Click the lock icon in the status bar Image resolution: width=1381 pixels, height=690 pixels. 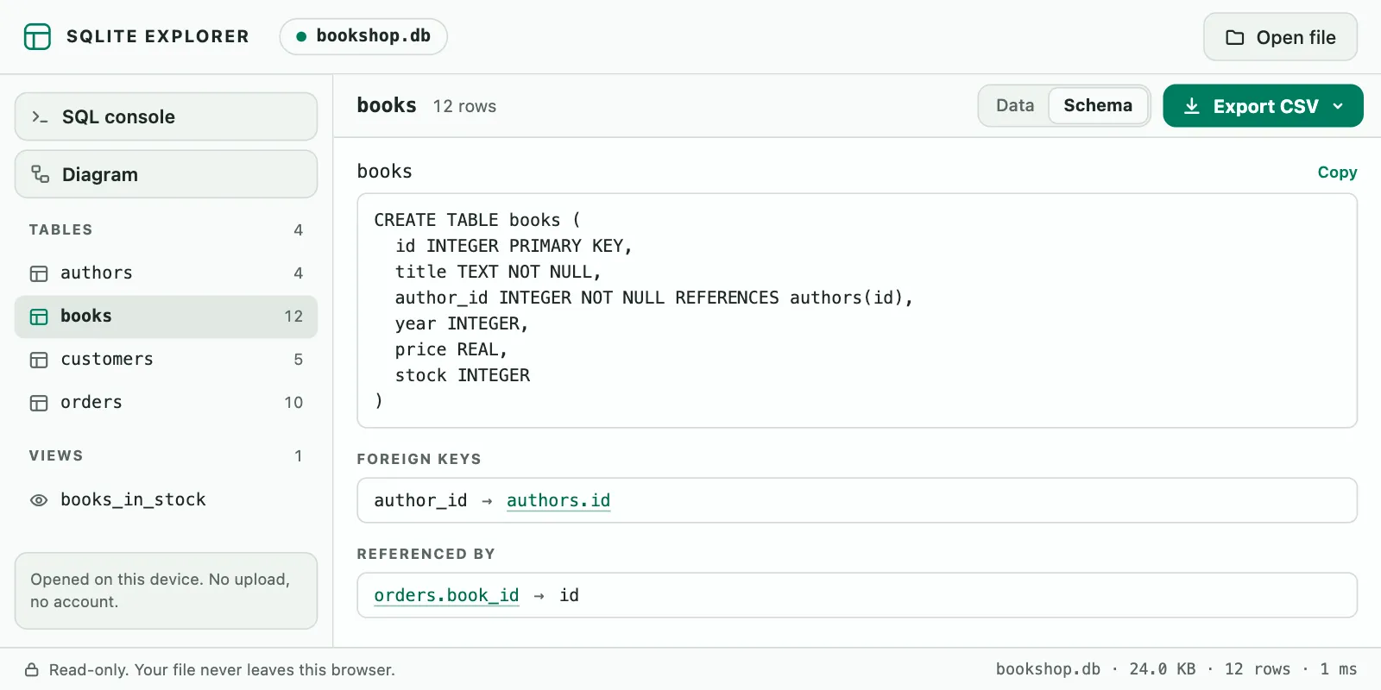point(32,669)
